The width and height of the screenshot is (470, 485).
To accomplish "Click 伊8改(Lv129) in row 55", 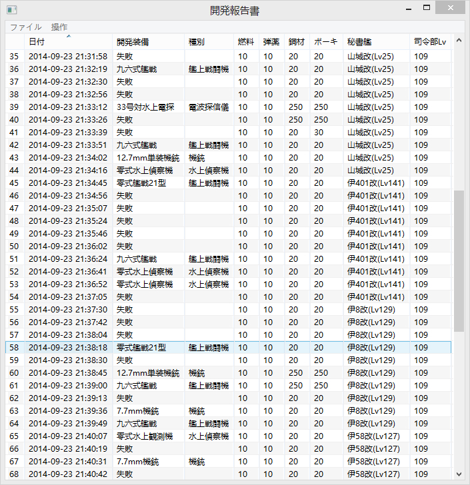I will pos(371,310).
